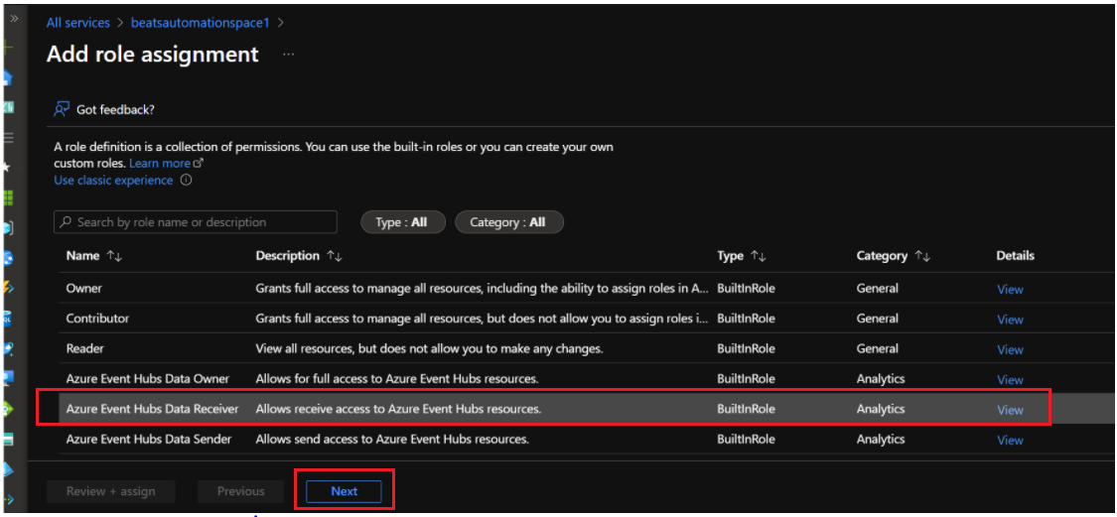Open the Got feedback icon
Image resolution: width=1117 pixels, height=517 pixels.
pos(63,109)
